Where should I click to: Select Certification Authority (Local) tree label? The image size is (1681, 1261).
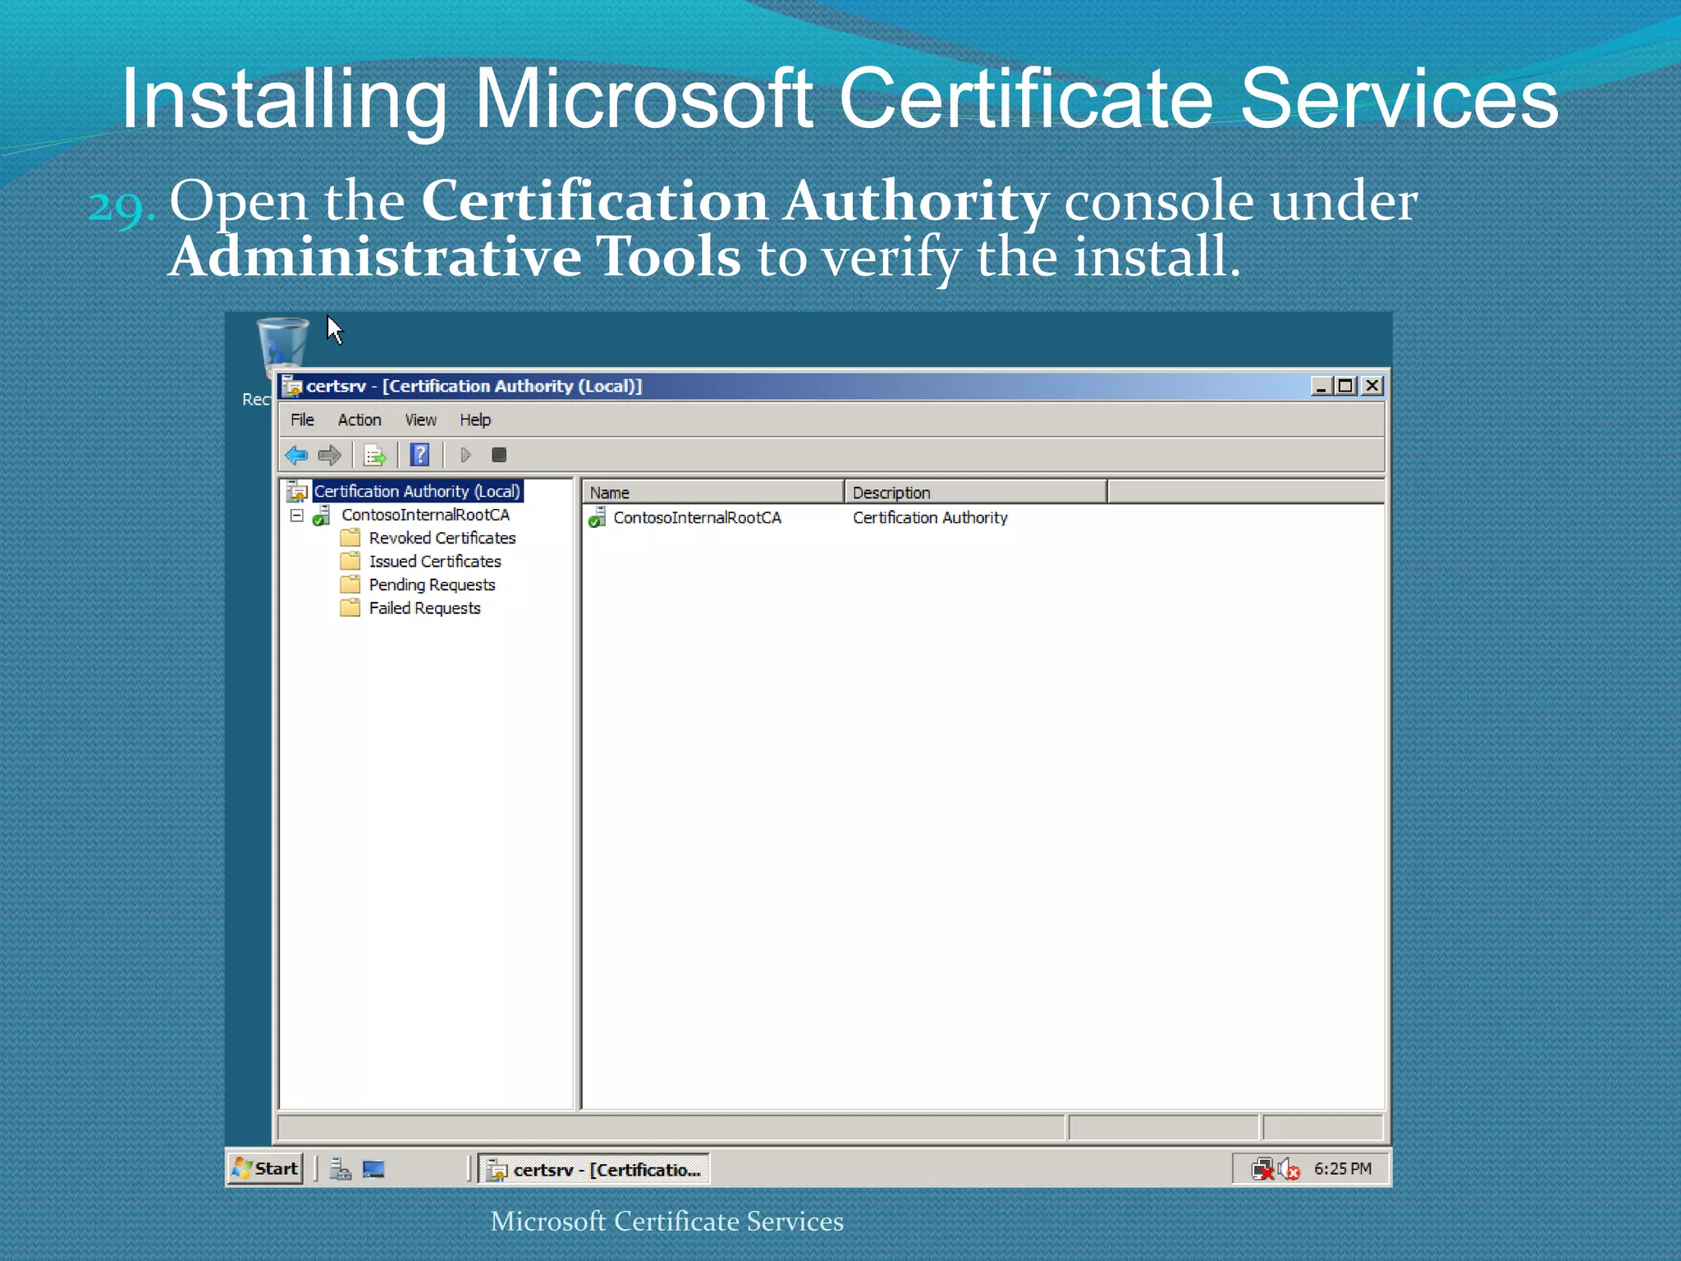(417, 491)
